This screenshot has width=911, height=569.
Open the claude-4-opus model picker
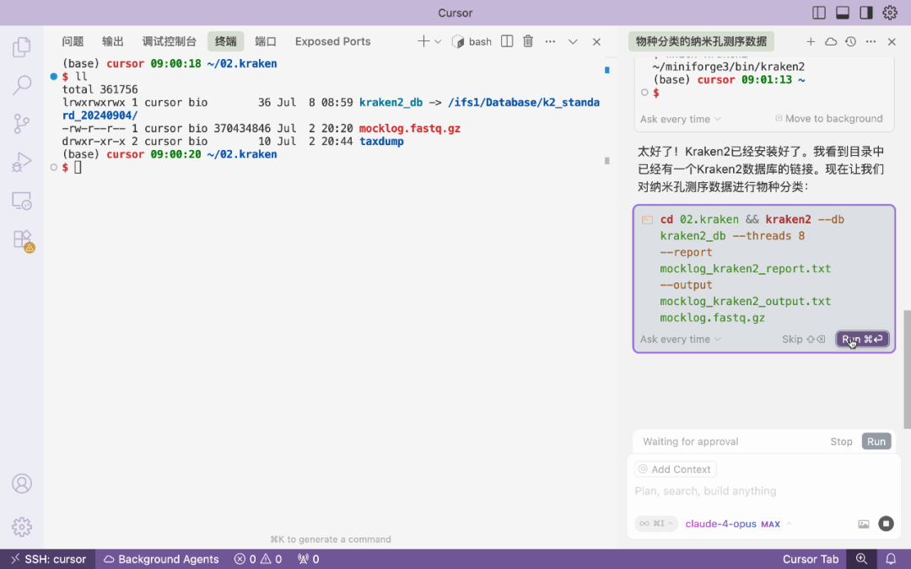pyautogui.click(x=737, y=523)
